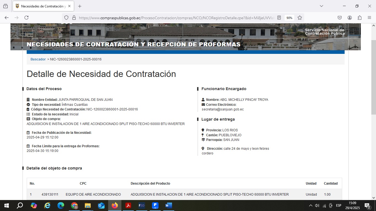
Task: Open the Save to Pocket icon
Action: 340,18
